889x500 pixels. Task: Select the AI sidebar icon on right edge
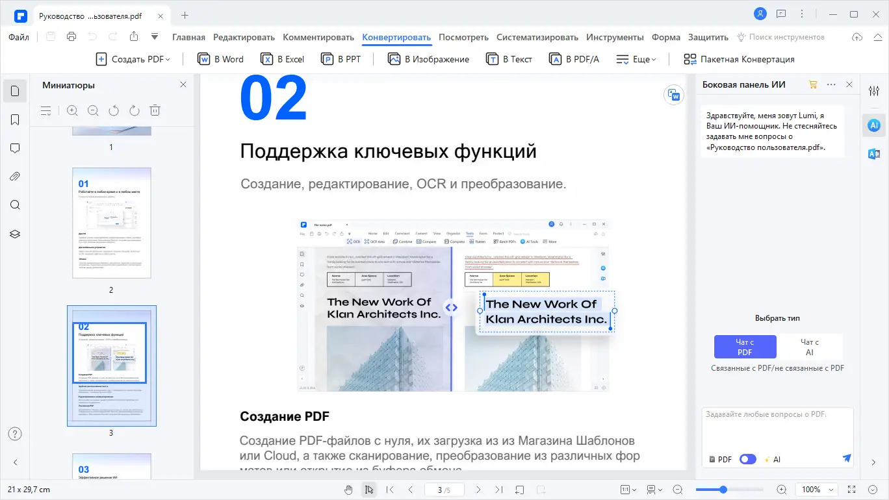(x=873, y=125)
